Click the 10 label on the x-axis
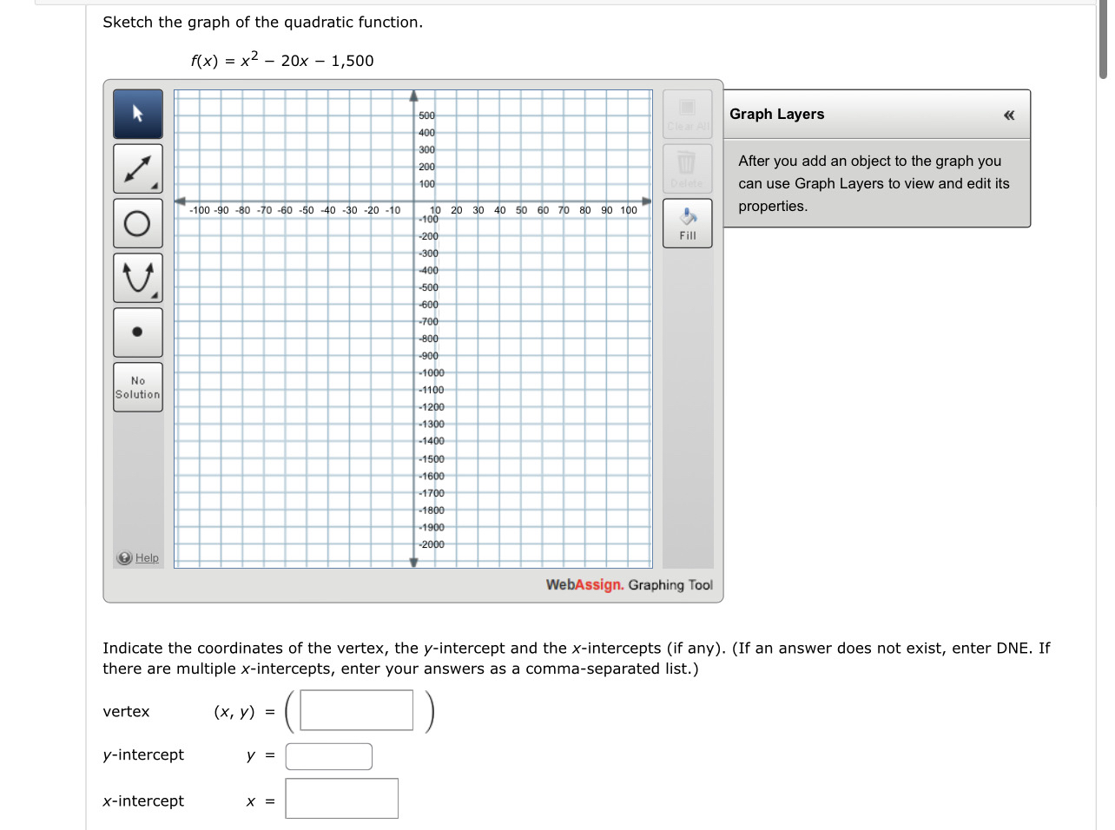The height and width of the screenshot is (830, 1115). 435,210
